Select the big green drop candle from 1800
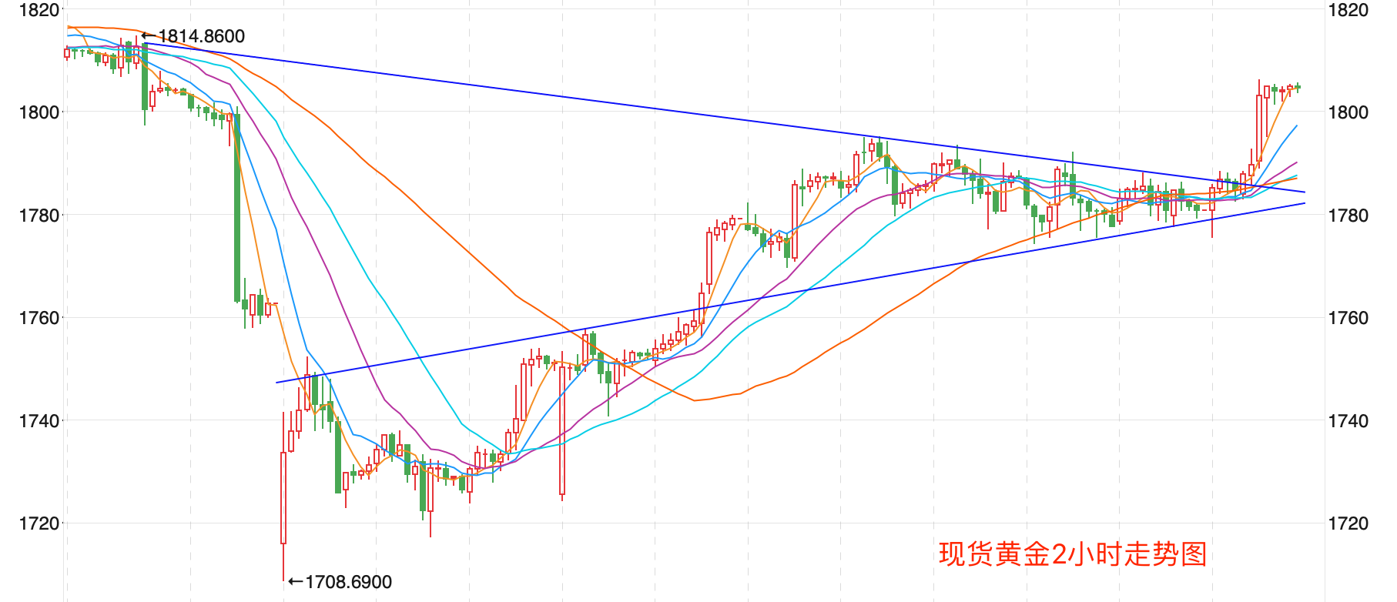Image resolution: width=1397 pixels, height=602 pixels. [237, 208]
